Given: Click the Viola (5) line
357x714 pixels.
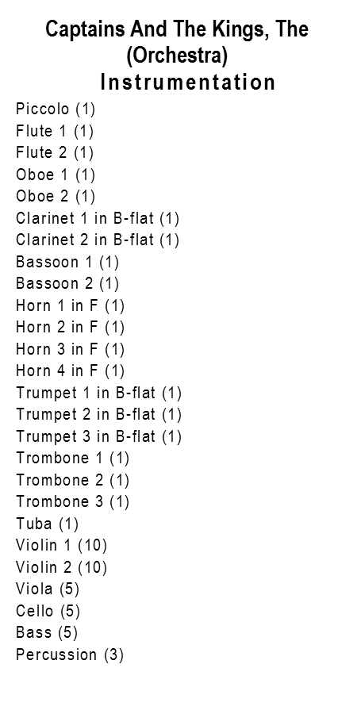Looking at the screenshot, I should tap(48, 589).
